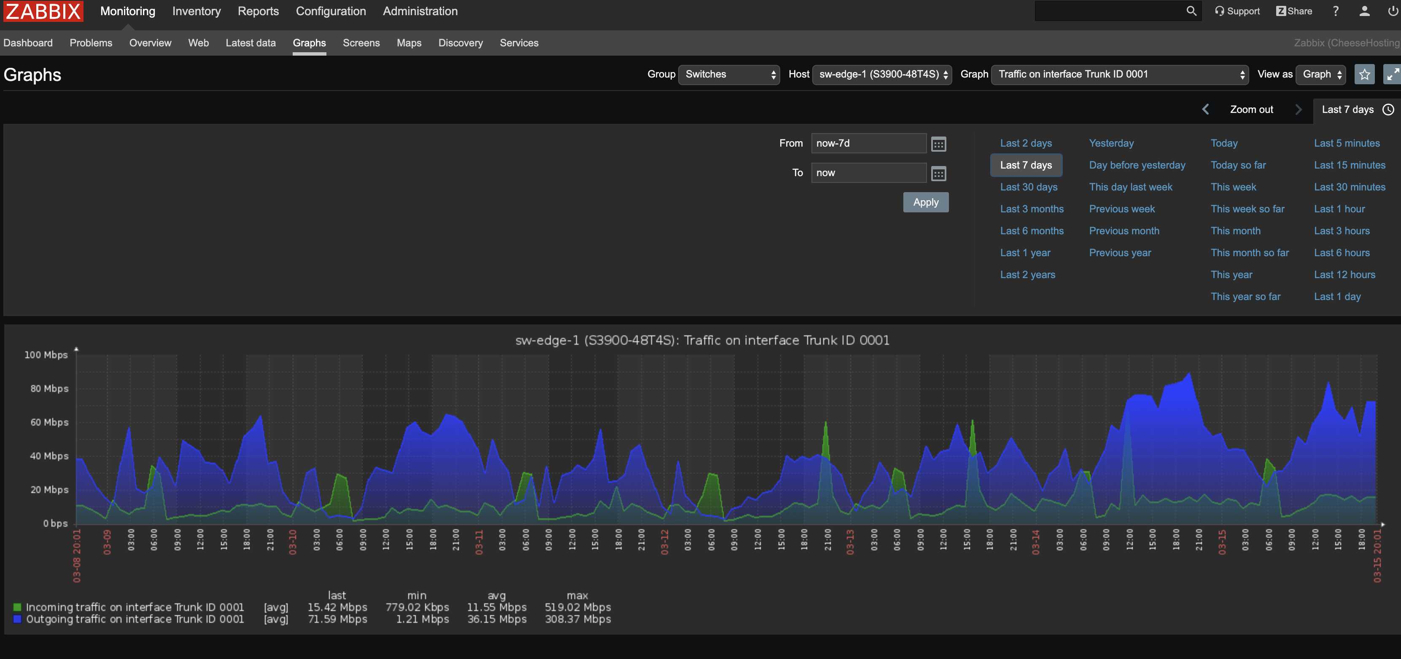The image size is (1401, 659).
Task: Select the Last 30 days link
Action: click(x=1029, y=187)
